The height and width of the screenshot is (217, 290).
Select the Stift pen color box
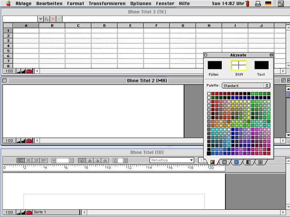[239, 65]
